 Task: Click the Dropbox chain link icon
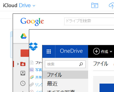pyautogui.click(x=31, y=85)
